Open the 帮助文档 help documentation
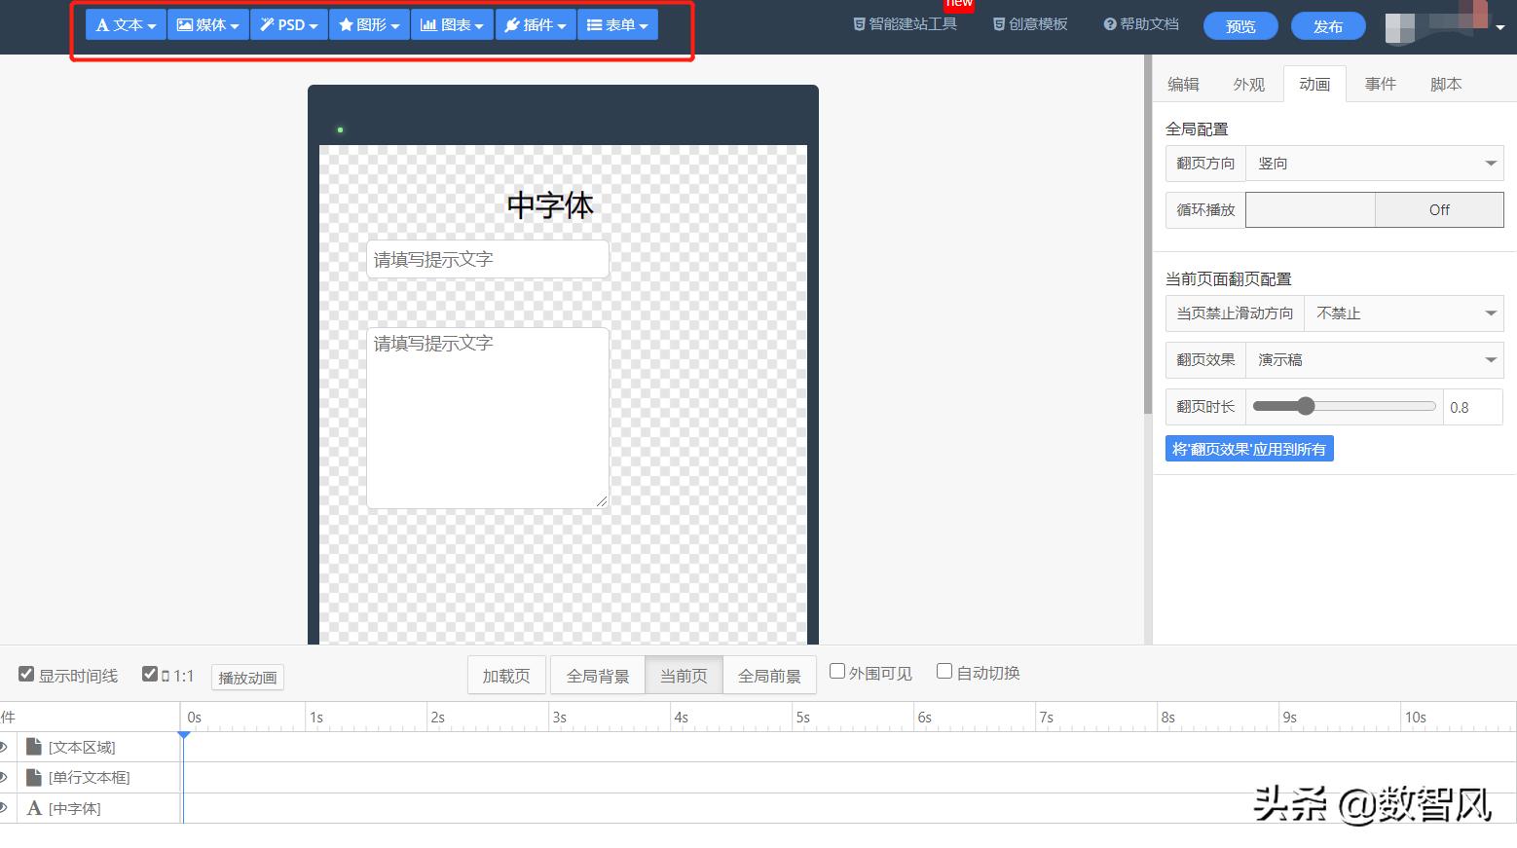 [1140, 23]
